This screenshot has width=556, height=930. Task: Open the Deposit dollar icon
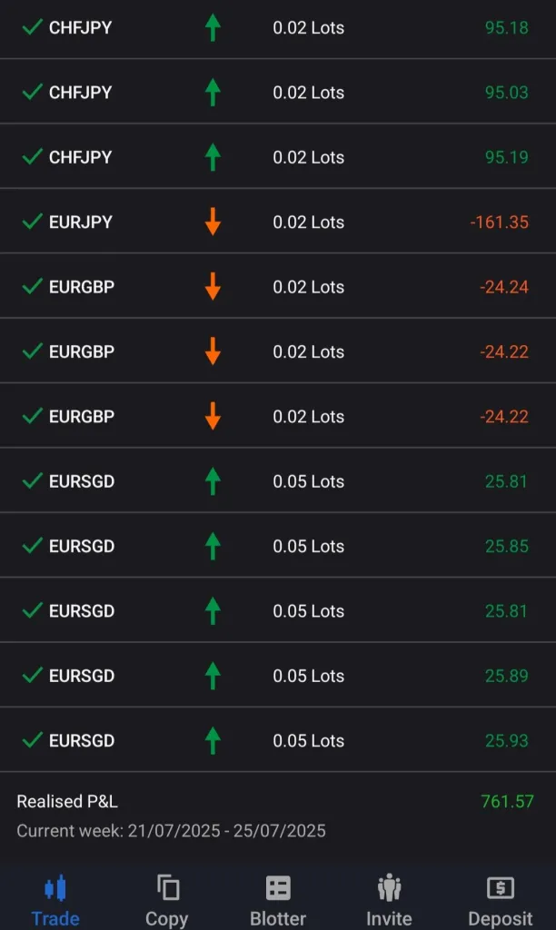(x=500, y=887)
